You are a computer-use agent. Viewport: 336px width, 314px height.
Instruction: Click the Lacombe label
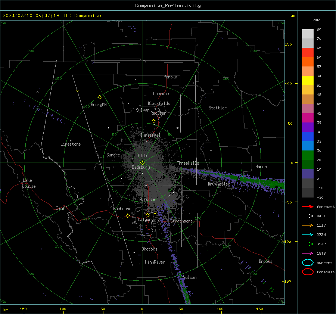click(x=161, y=94)
